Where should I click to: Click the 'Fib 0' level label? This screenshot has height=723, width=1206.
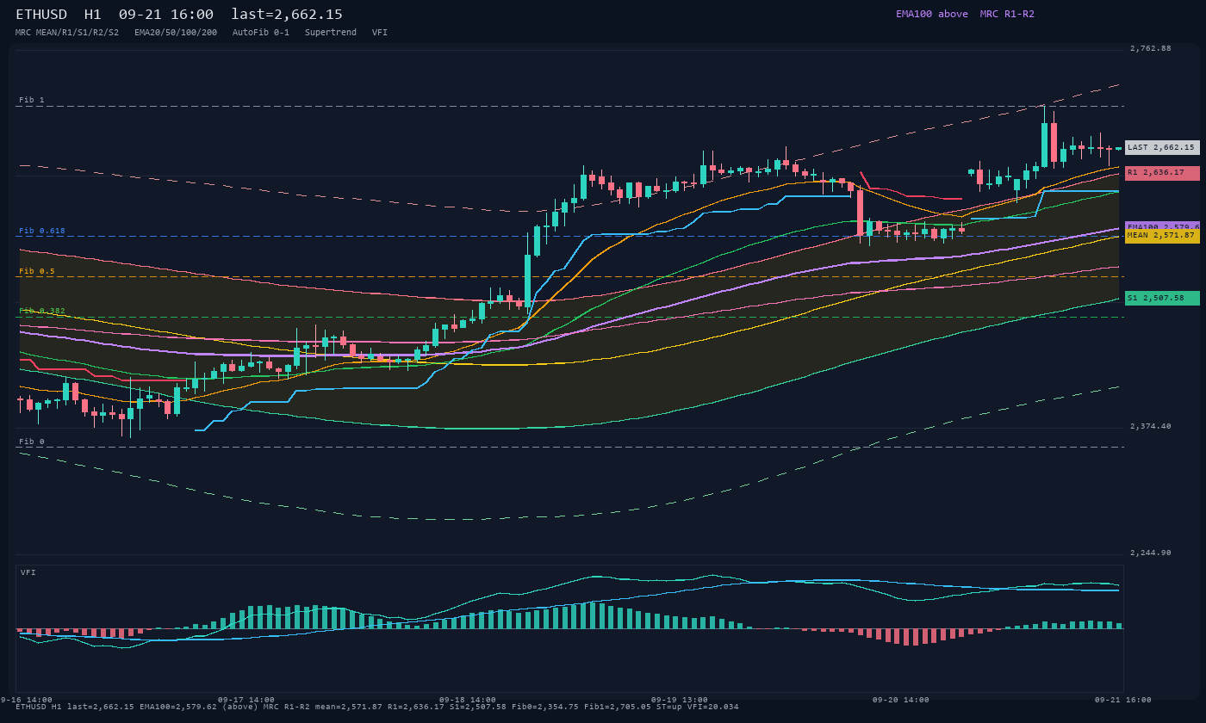click(32, 442)
